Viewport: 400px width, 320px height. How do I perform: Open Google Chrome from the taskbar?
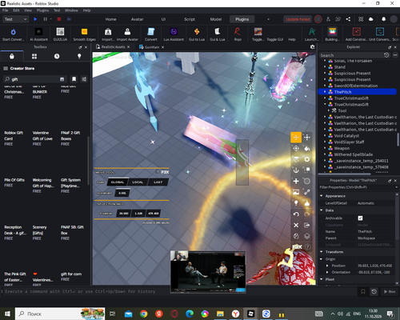coord(144,314)
